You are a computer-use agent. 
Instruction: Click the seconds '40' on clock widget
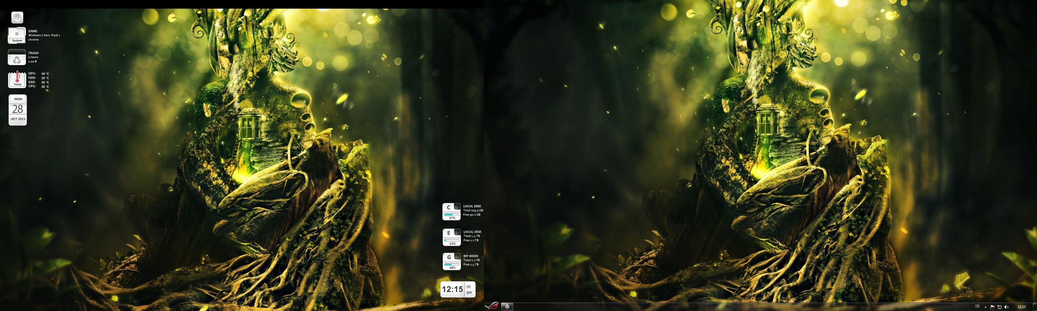coord(469,287)
